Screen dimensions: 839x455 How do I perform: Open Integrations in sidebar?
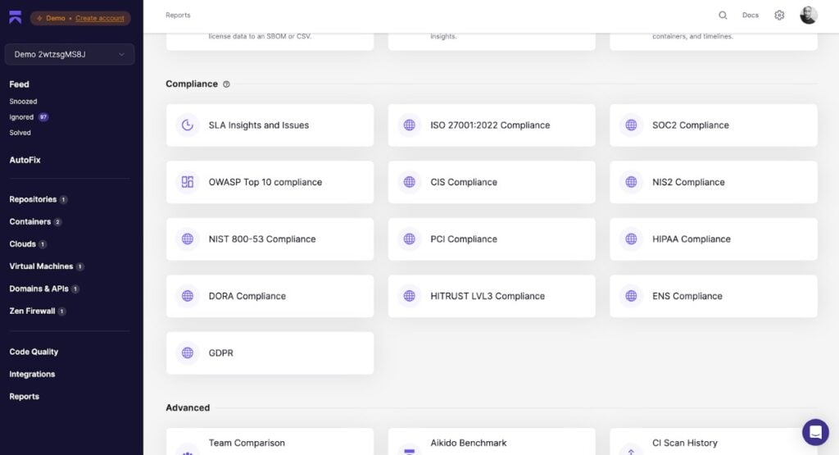click(x=32, y=374)
